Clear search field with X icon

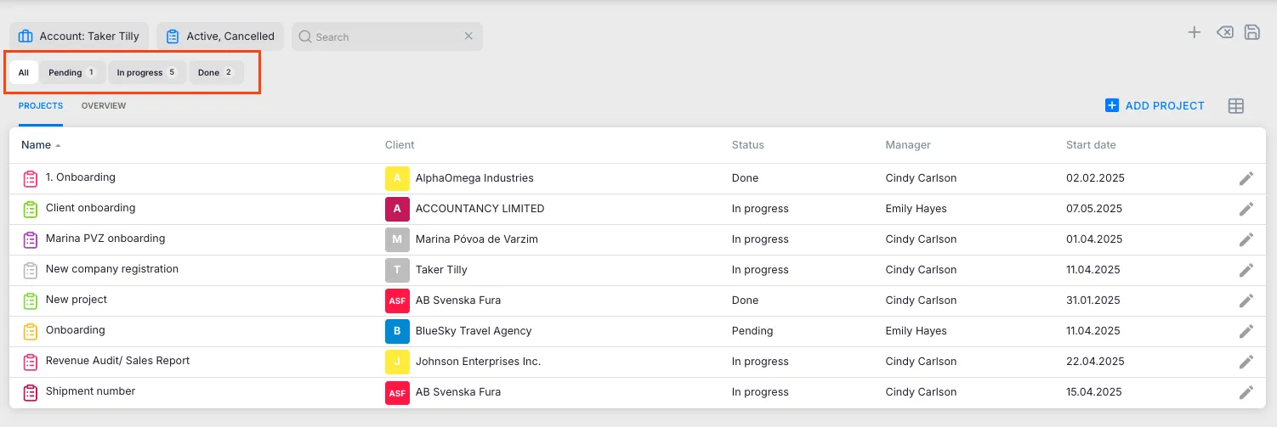click(x=468, y=37)
